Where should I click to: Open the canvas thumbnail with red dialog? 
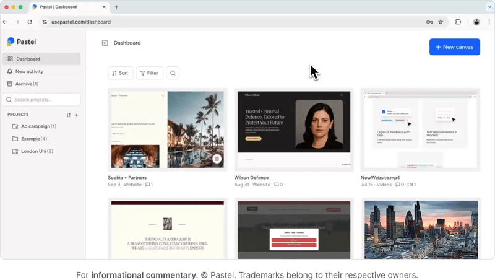pos(293,229)
